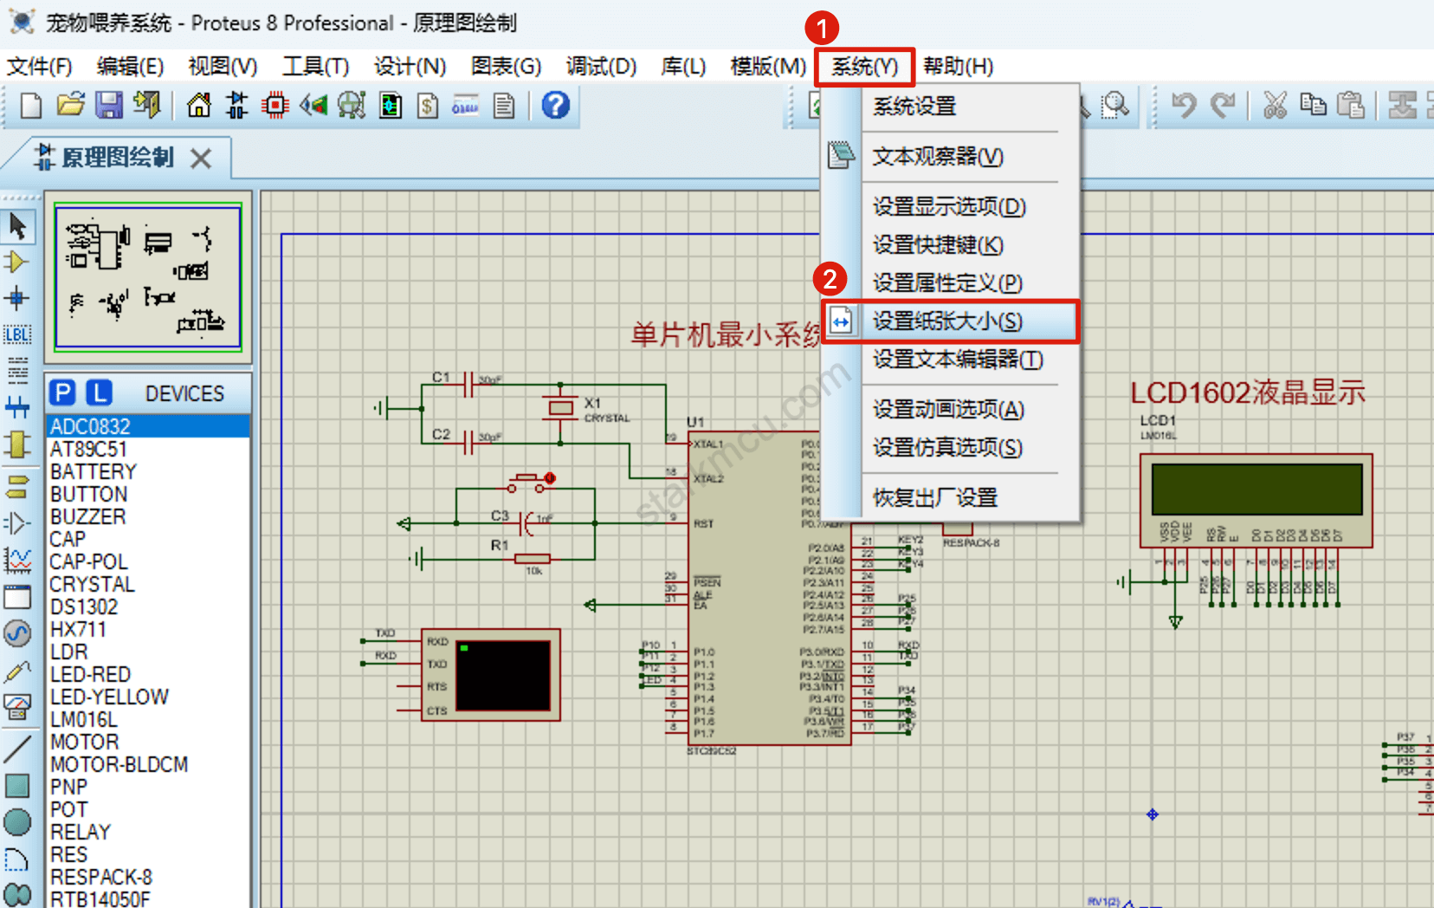Click the L library manager button
The height and width of the screenshot is (908, 1434).
[x=100, y=393]
